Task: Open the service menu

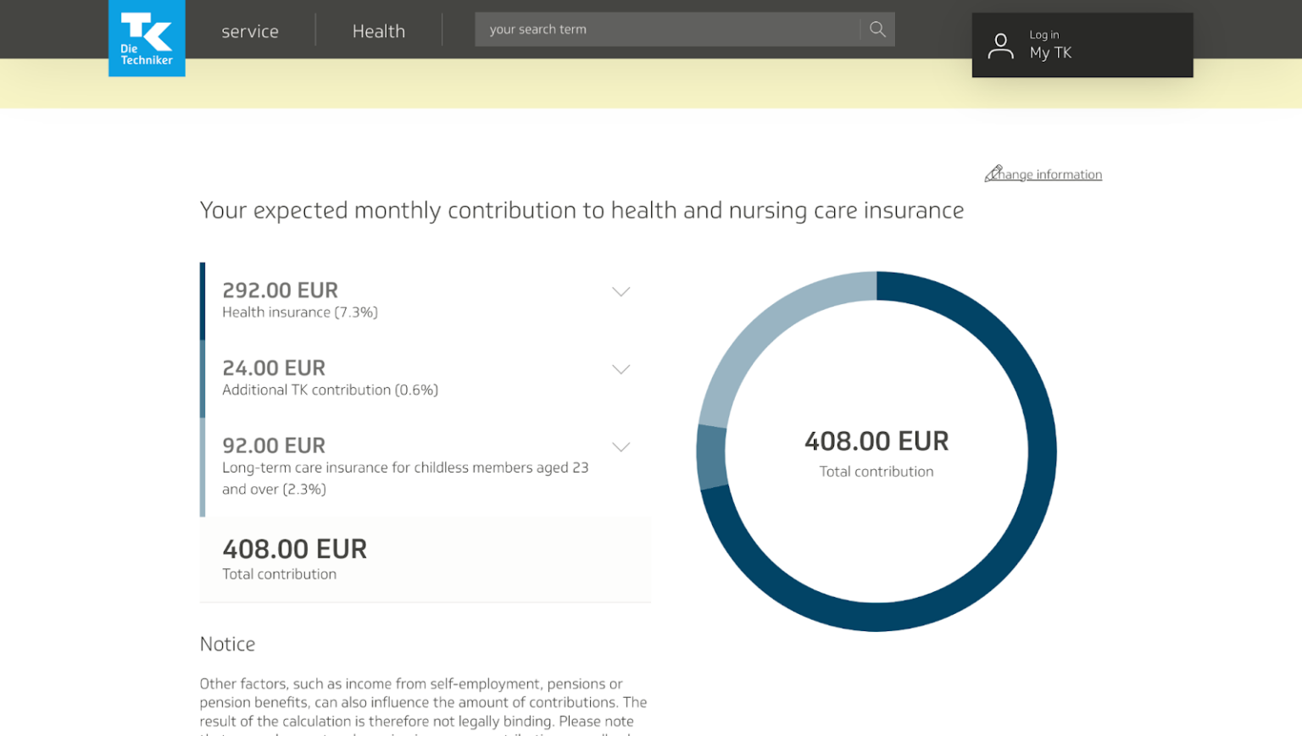Action: (249, 30)
